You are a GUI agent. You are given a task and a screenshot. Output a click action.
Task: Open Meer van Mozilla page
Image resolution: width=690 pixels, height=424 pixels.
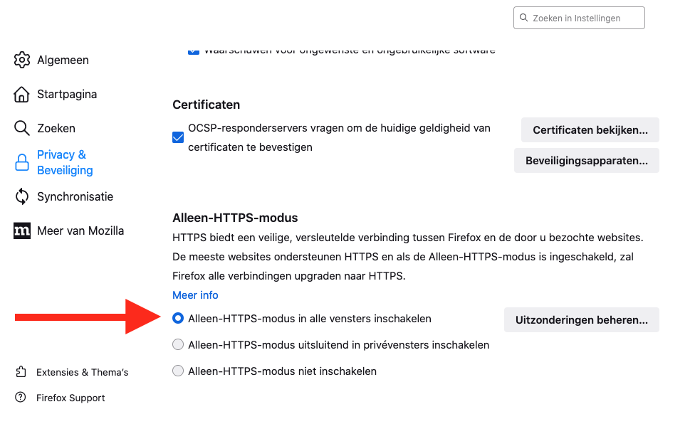pos(80,230)
